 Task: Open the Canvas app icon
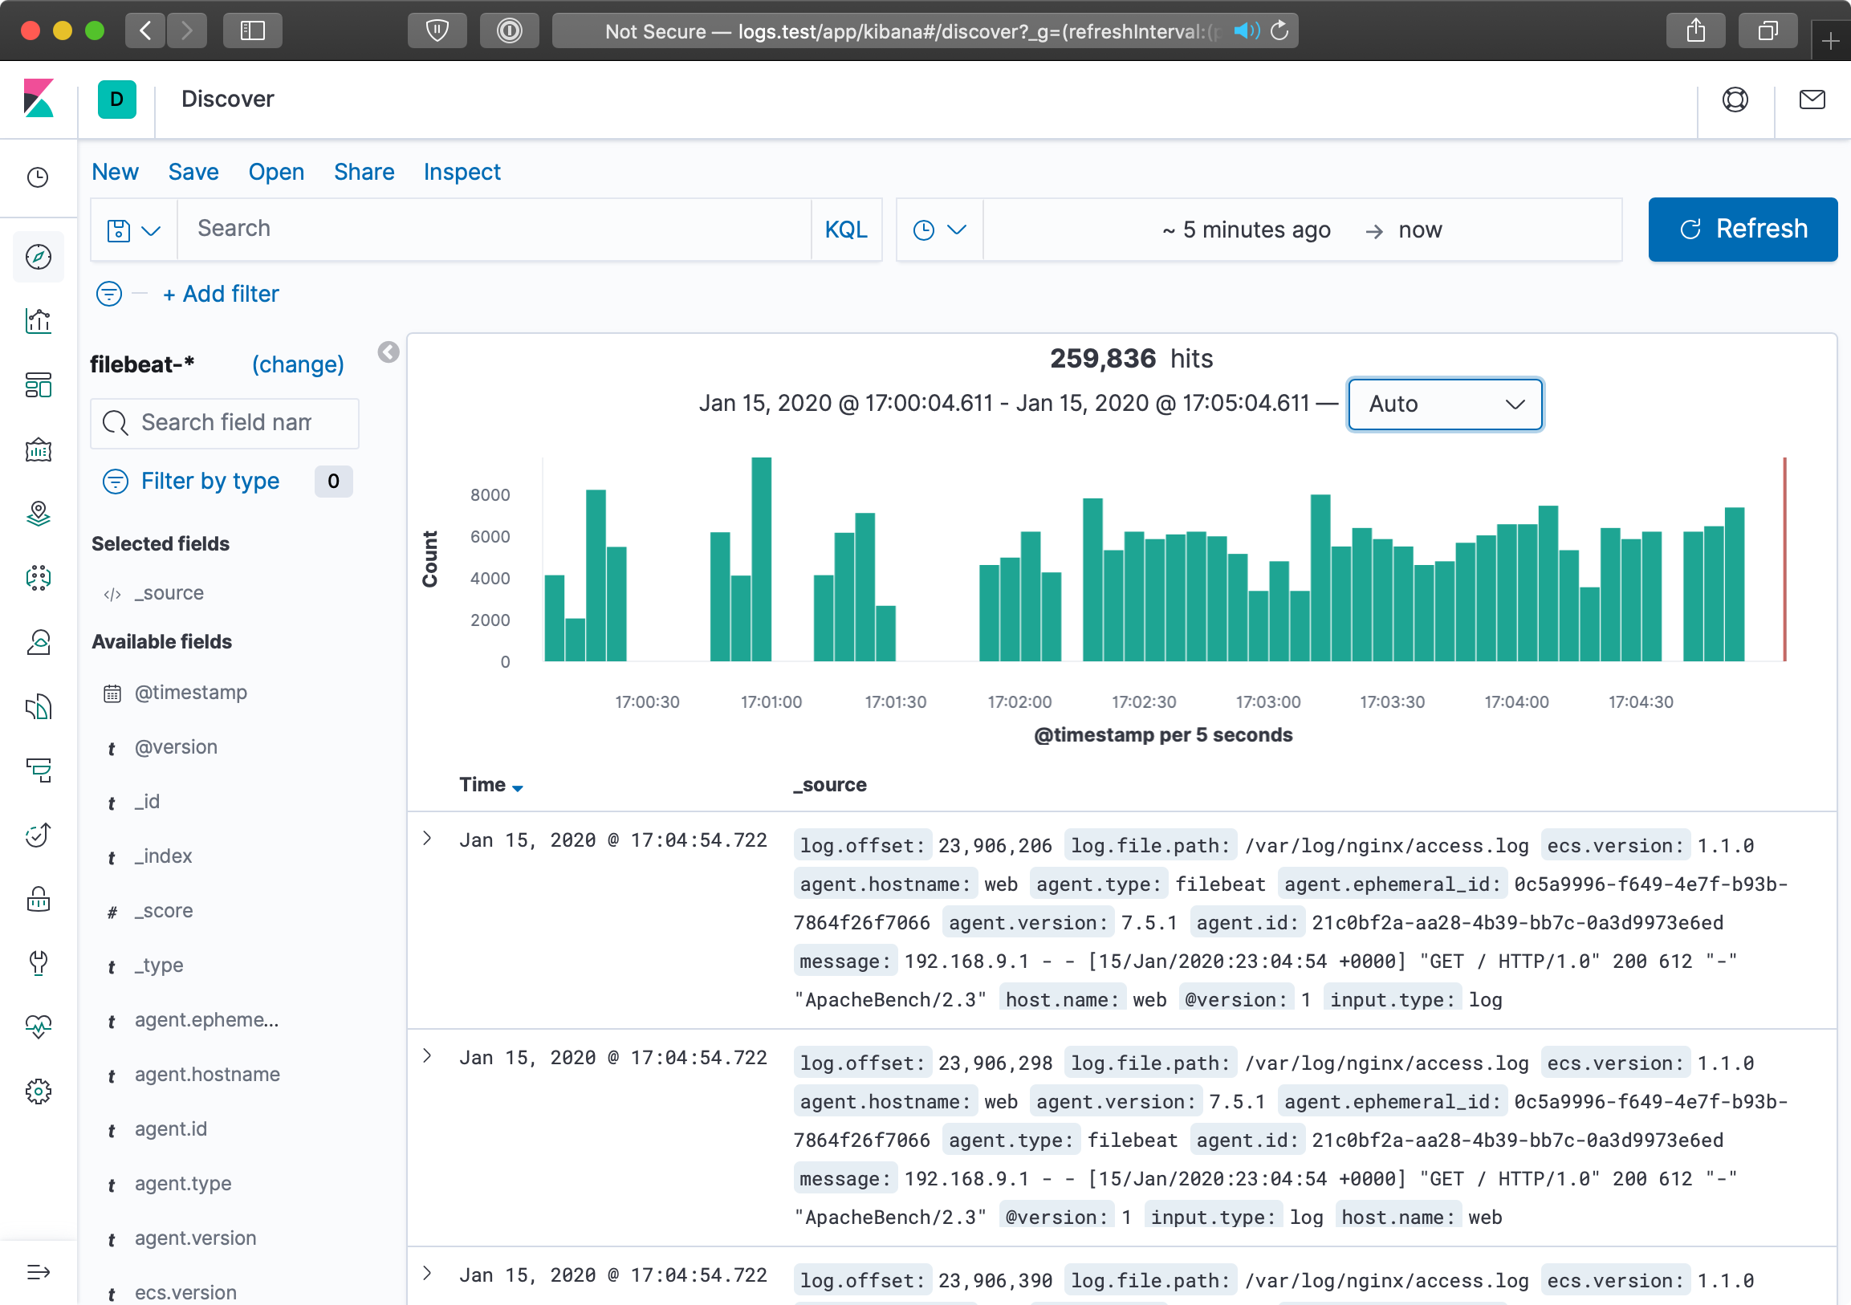(x=38, y=449)
